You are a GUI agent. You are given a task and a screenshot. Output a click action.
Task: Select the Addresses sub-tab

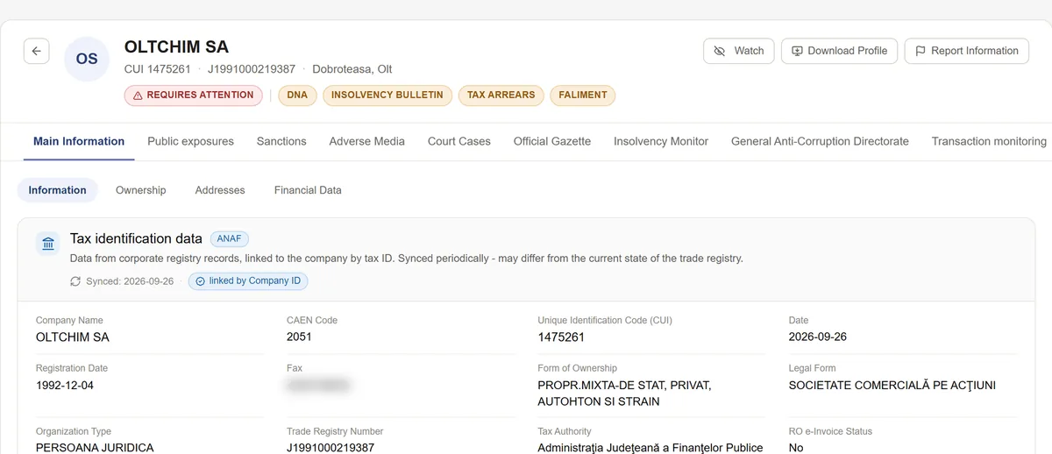[220, 190]
